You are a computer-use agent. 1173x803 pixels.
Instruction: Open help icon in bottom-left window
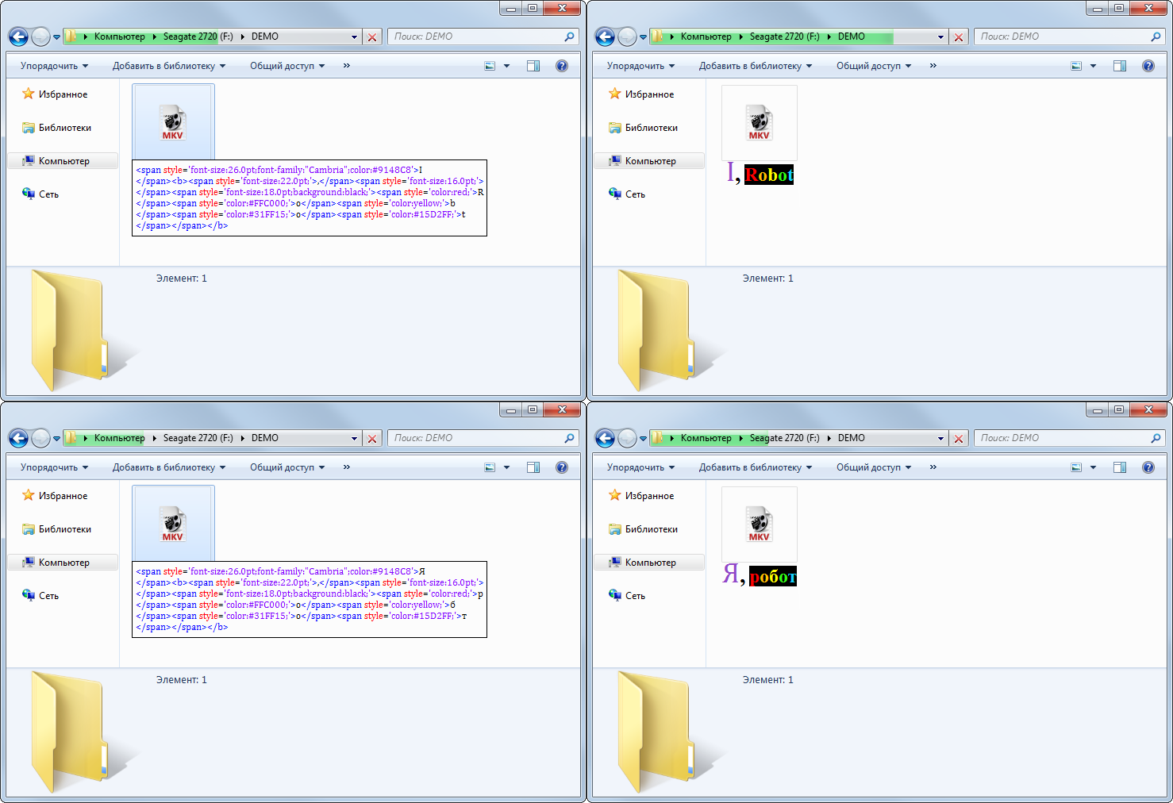562,467
